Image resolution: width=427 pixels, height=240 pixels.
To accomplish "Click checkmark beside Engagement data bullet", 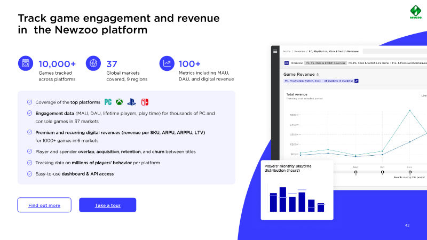I will (29, 113).
